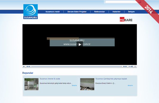
Task: Click devamı link for Çambaşı announcement
Action: pyautogui.click(x=130, y=85)
